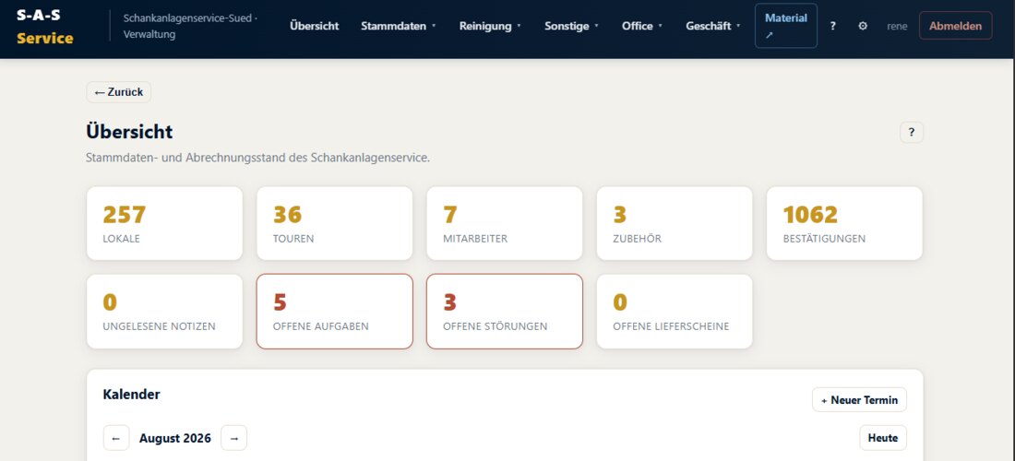Screen dimensions: 1015x461
Task: Expand the Geschäft dropdown menu
Action: click(x=713, y=26)
